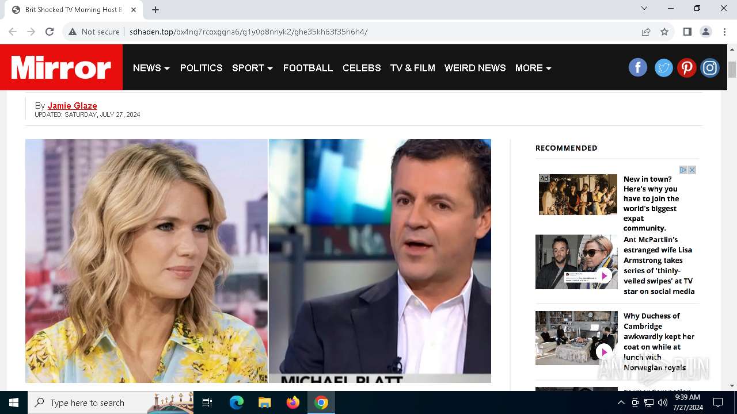Screen dimensions: 737x414
Task: Read Why Duchess of Cambridge article
Action: pos(659,342)
